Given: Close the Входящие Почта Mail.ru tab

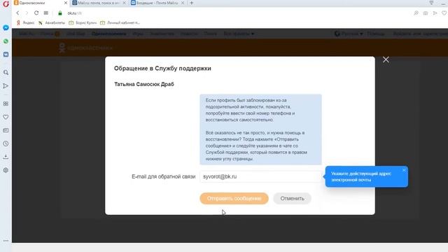Looking at the screenshot, I should coord(183,3).
